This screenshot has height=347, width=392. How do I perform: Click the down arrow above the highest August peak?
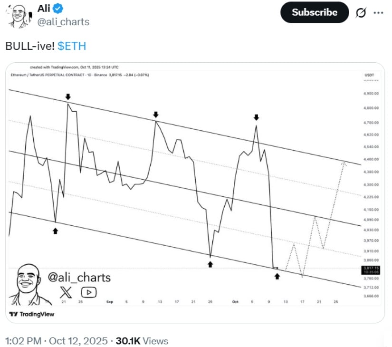pos(69,97)
